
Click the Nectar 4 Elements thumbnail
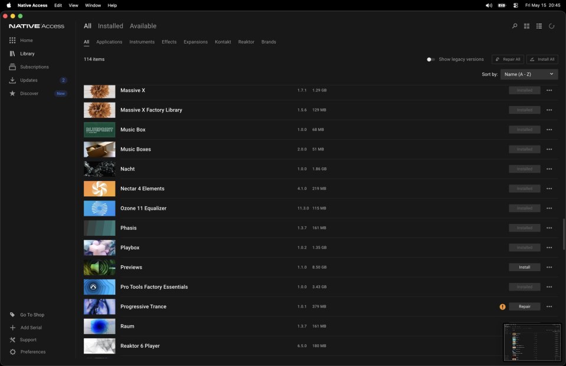[99, 189]
